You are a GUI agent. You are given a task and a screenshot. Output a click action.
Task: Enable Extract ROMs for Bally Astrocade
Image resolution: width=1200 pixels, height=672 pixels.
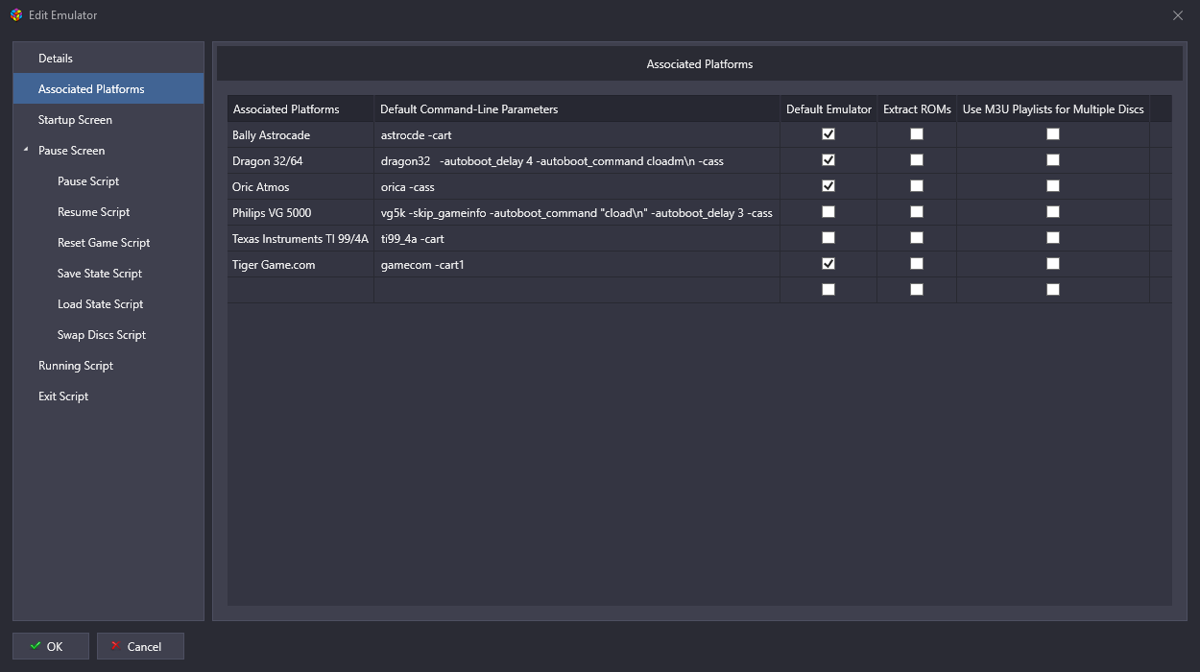pyautogui.click(x=917, y=134)
